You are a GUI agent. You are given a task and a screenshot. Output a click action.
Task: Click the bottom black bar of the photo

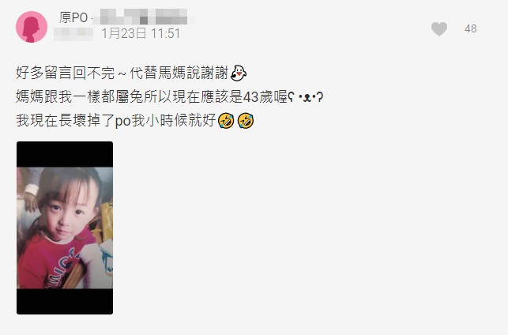(x=65, y=301)
